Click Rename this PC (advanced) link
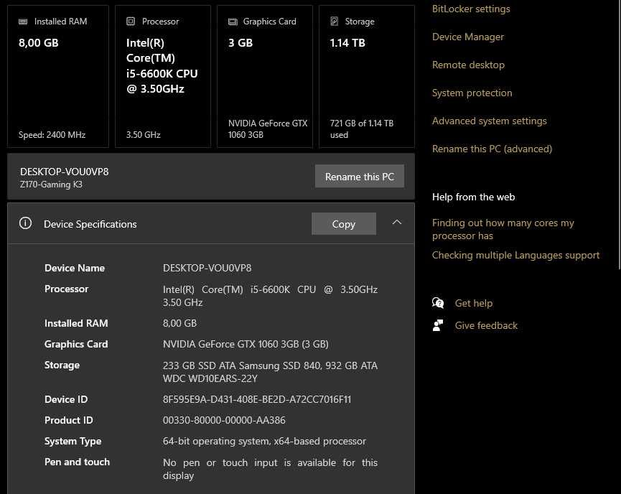Image resolution: width=621 pixels, height=494 pixels. [x=492, y=149]
